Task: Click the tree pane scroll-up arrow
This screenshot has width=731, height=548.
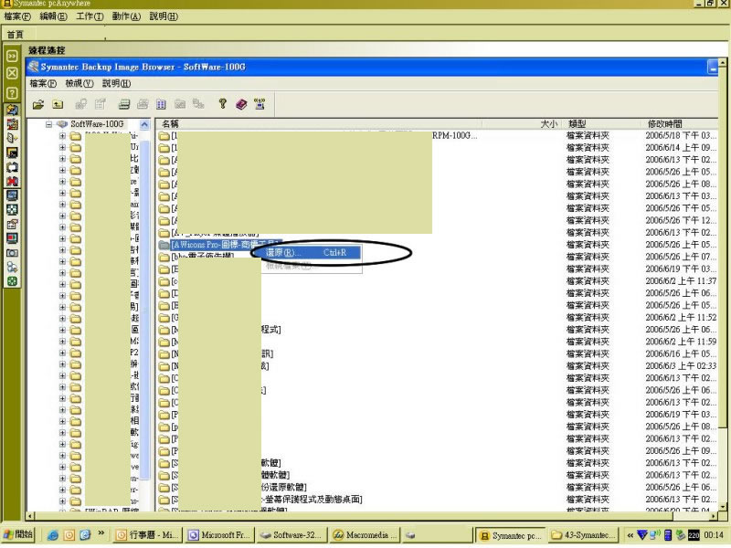Action: [x=144, y=124]
